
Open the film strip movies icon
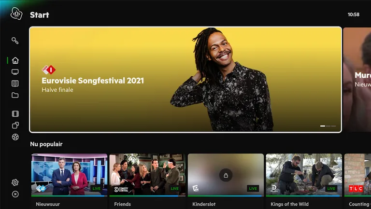(x=15, y=114)
